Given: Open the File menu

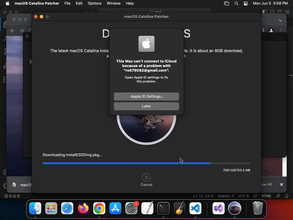Looking at the screenshot, I should [67, 3].
